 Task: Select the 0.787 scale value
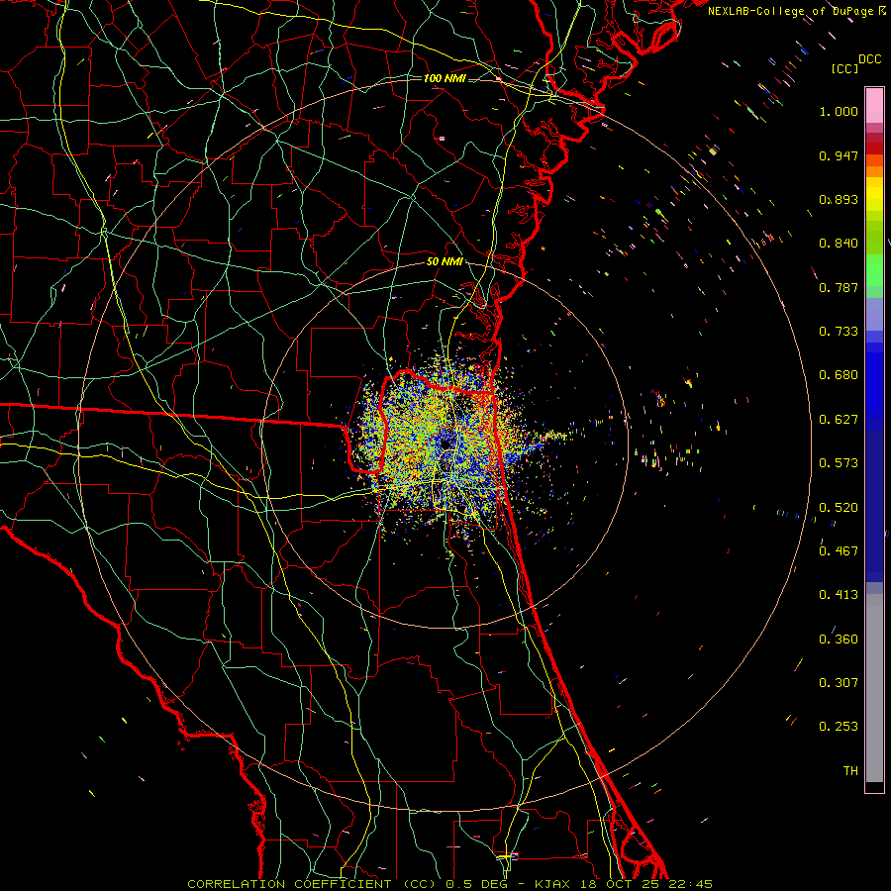click(x=839, y=287)
